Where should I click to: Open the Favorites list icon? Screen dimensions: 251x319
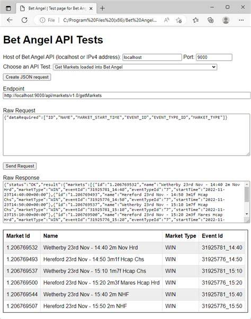pyautogui.click(x=196, y=20)
